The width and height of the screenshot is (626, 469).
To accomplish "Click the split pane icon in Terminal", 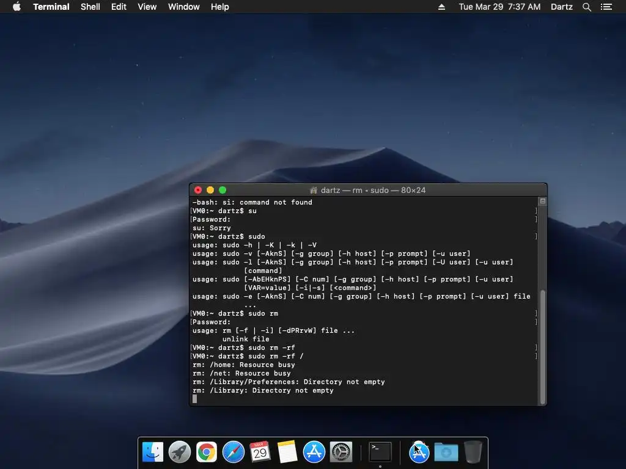I will (x=543, y=202).
